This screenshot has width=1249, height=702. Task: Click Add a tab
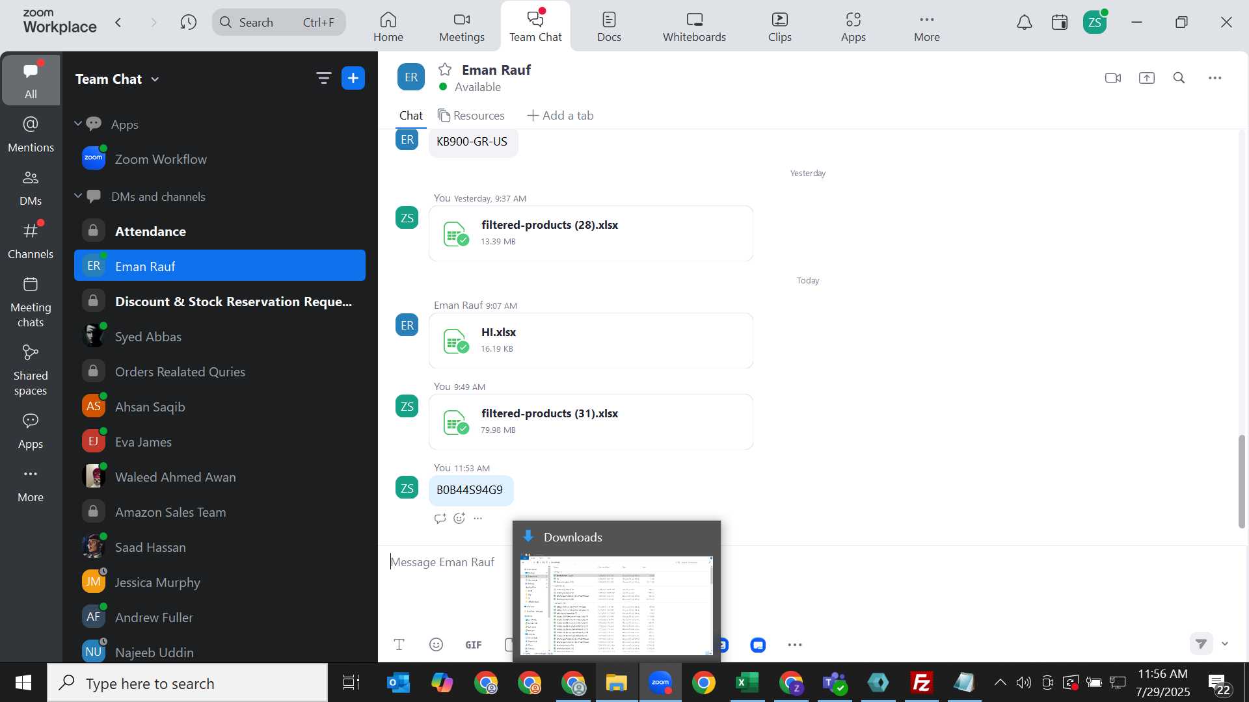(x=560, y=116)
